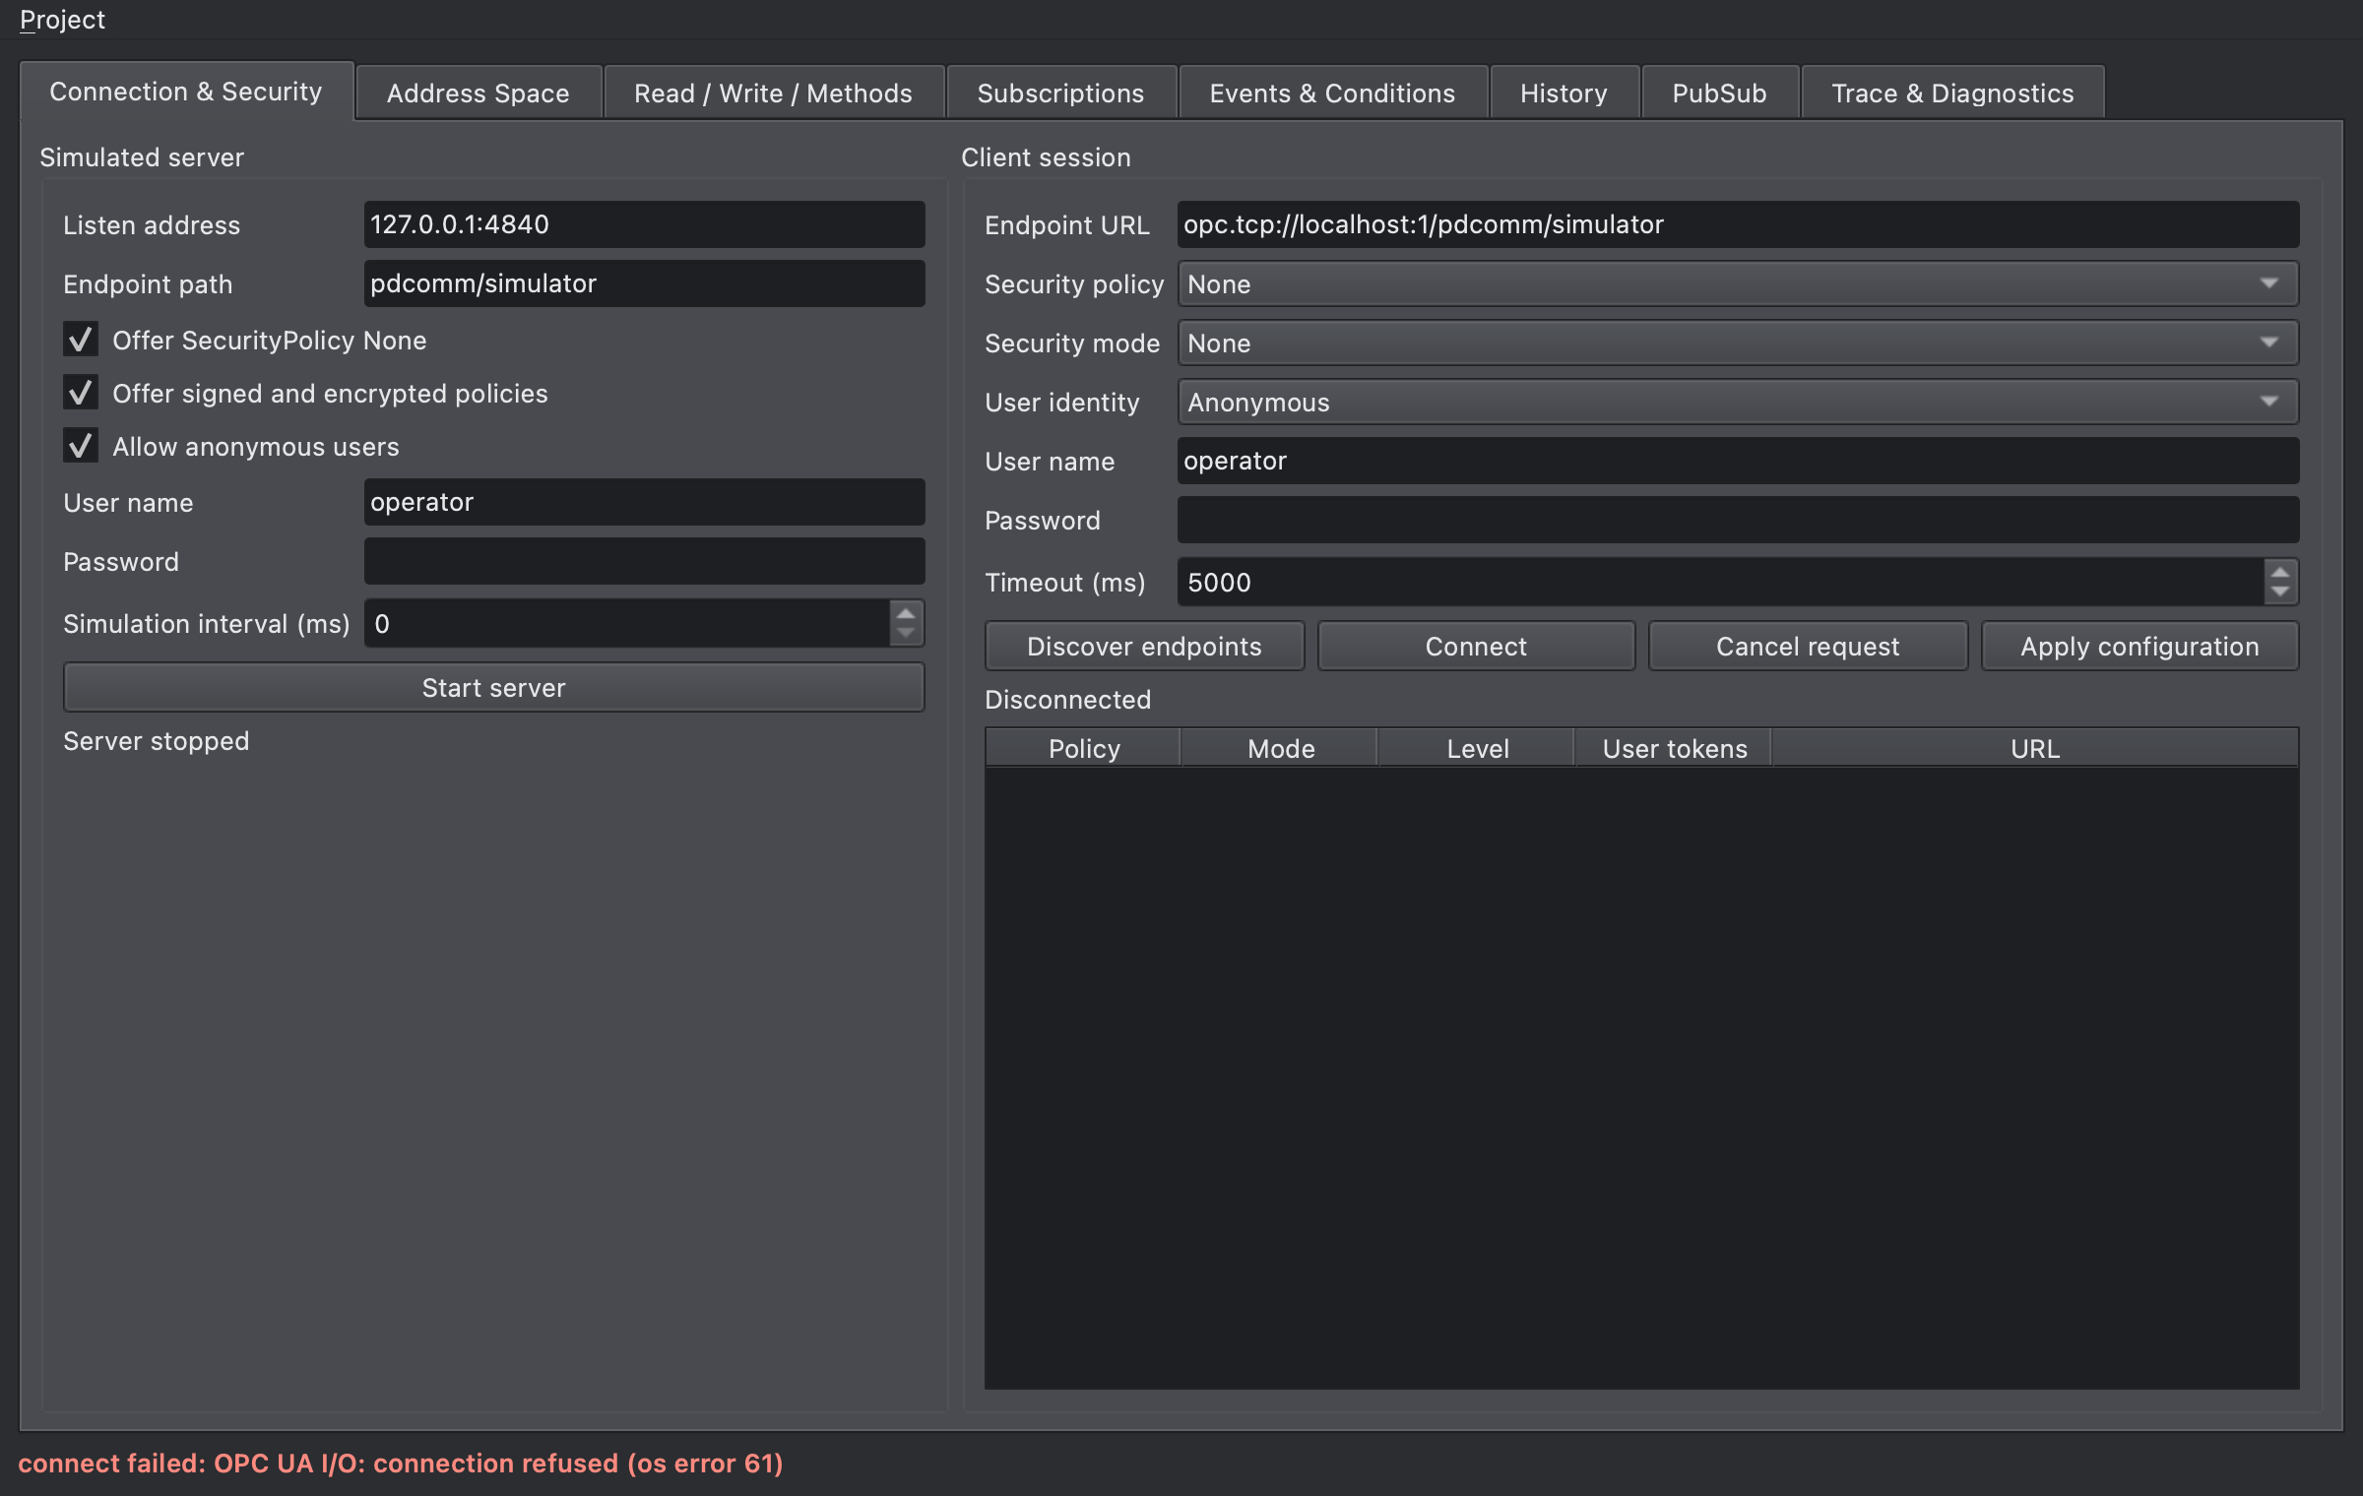The height and width of the screenshot is (1496, 2363).
Task: Click the server User name field
Action: point(644,503)
